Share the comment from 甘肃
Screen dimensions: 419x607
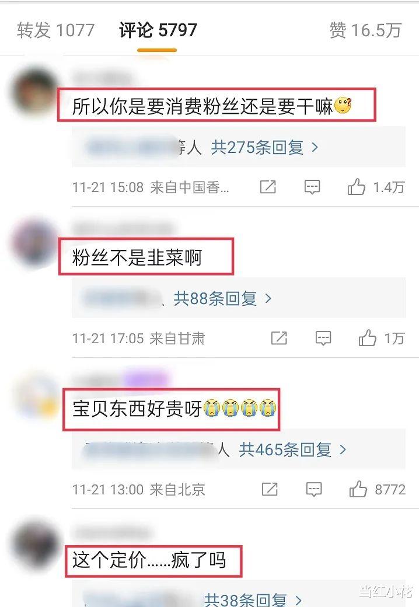coord(279,338)
